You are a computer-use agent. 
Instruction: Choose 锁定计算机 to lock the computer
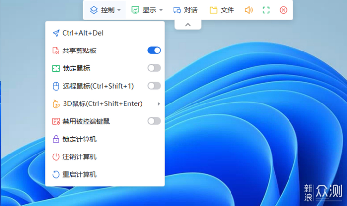105,139
